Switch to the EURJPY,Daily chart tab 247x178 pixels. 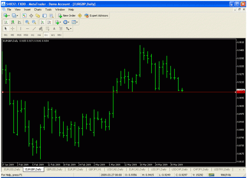75,169
